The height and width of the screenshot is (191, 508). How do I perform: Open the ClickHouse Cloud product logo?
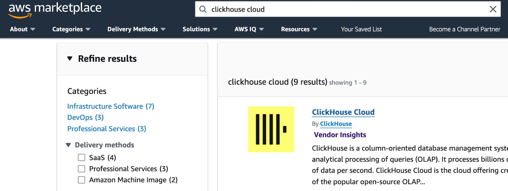point(271,129)
